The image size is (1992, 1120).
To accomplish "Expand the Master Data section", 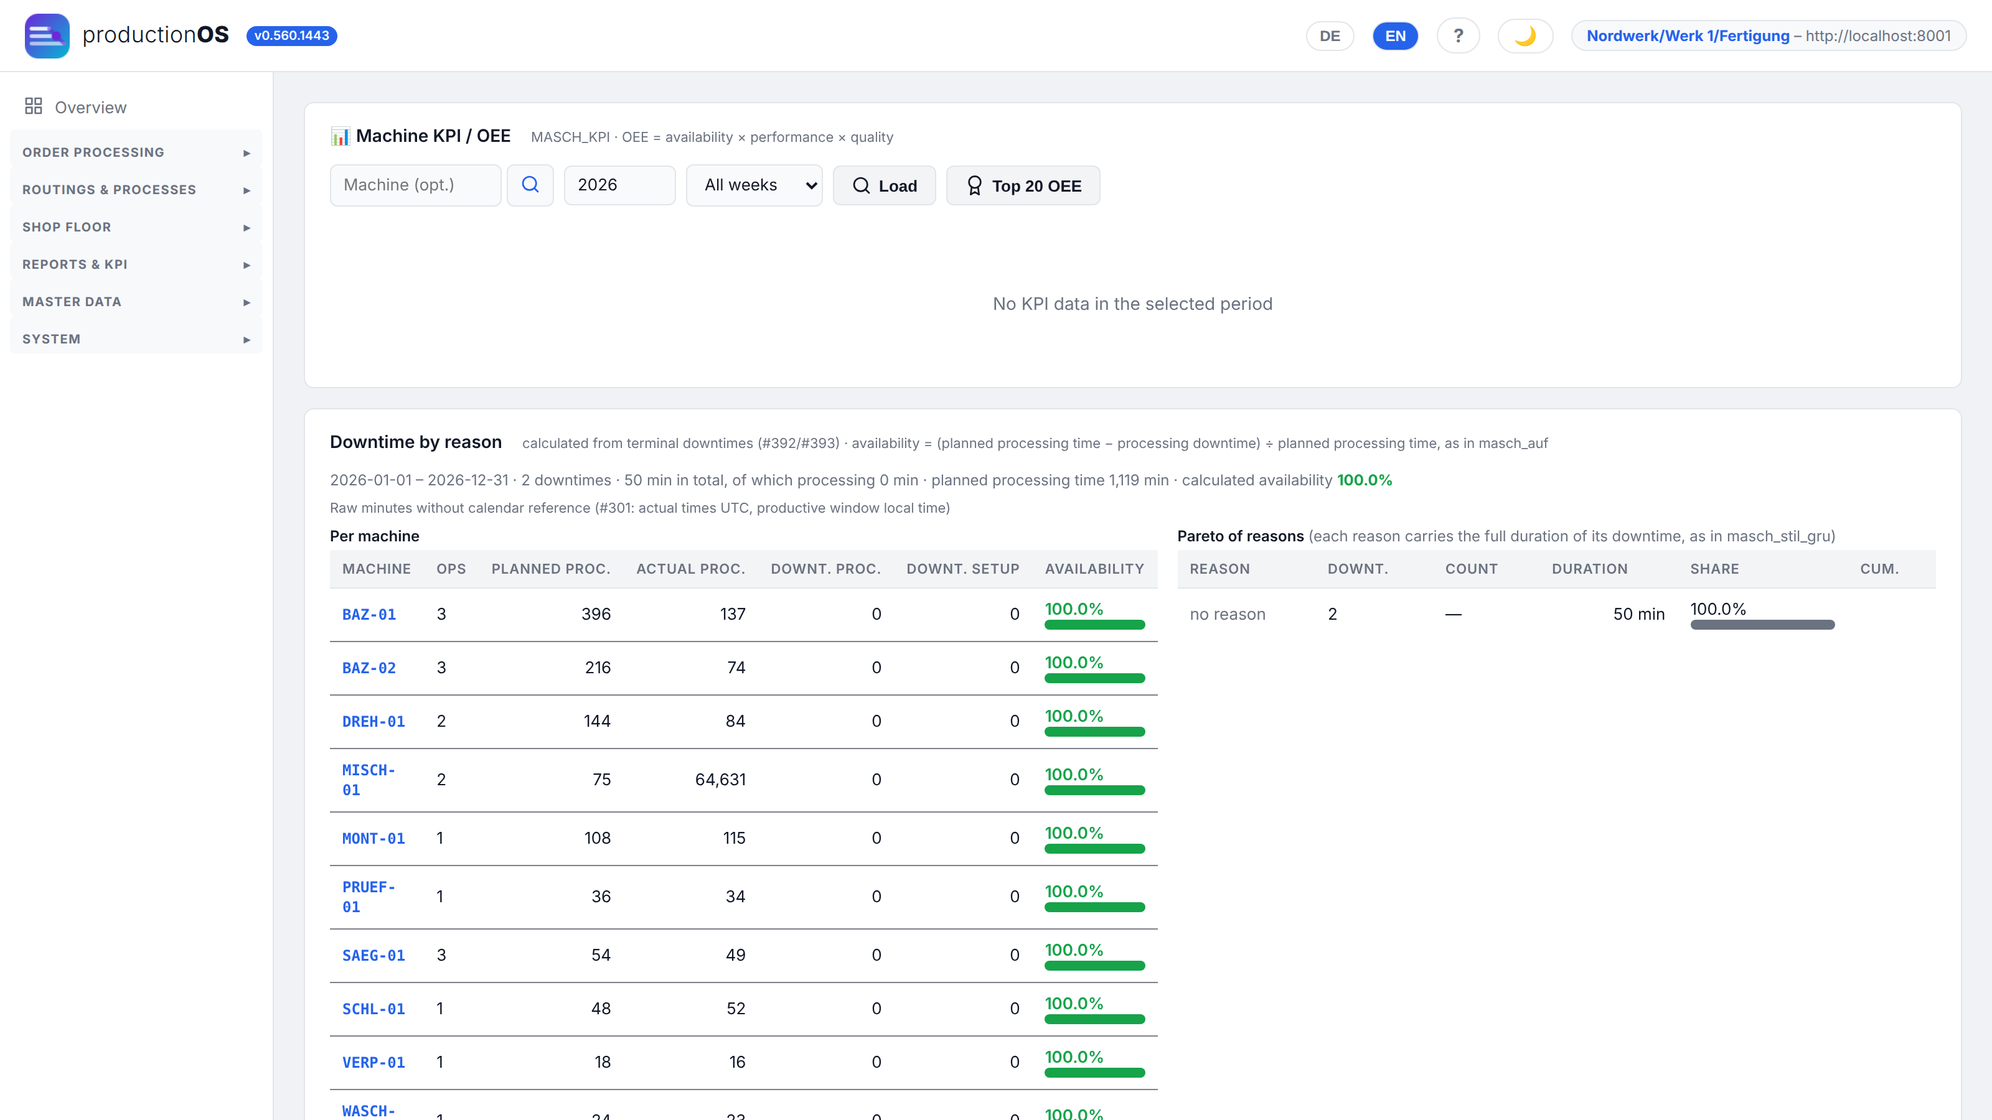I will pos(136,301).
